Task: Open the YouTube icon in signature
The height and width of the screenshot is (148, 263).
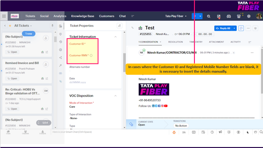Action: [x=166, y=106]
